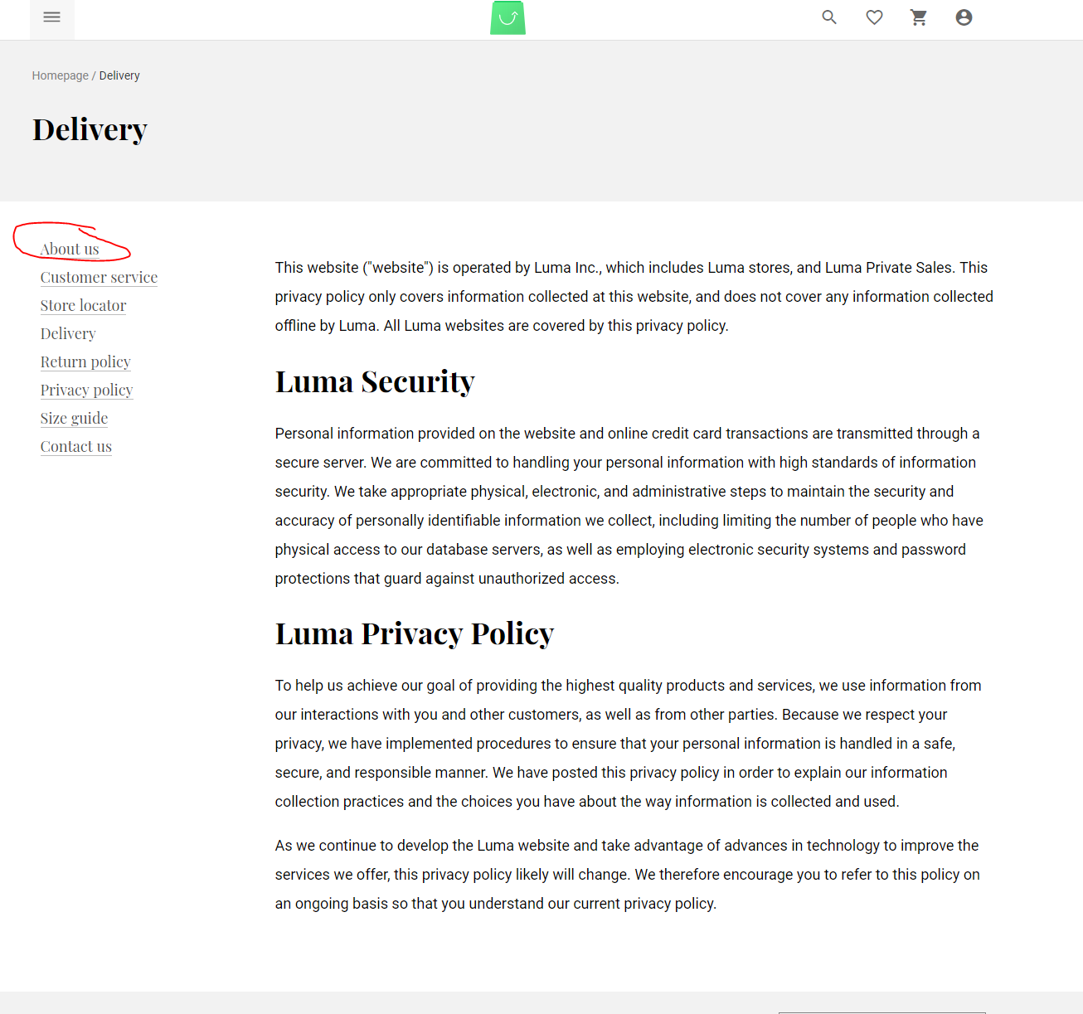Select Delivery in the sidebar menu
The image size is (1083, 1014).
tap(67, 333)
